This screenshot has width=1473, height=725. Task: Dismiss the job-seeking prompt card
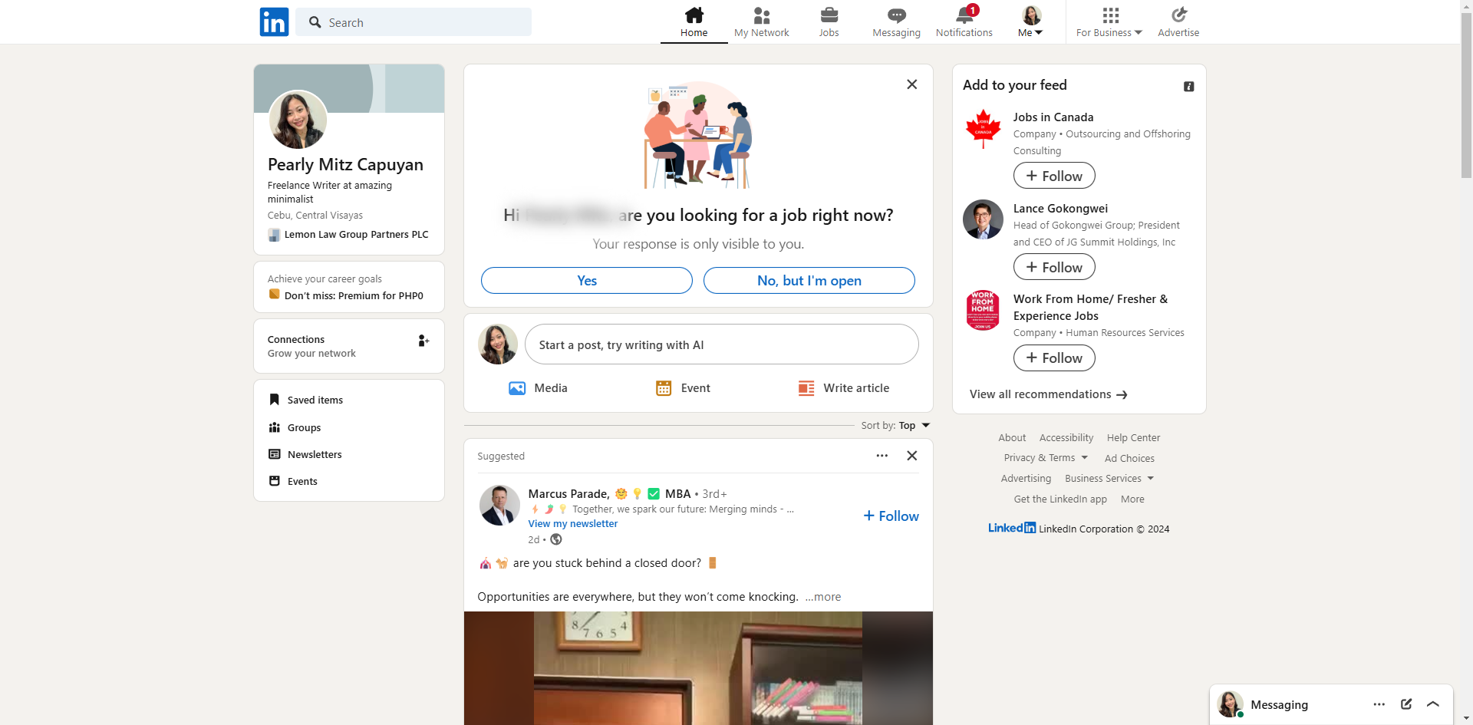pyautogui.click(x=912, y=84)
